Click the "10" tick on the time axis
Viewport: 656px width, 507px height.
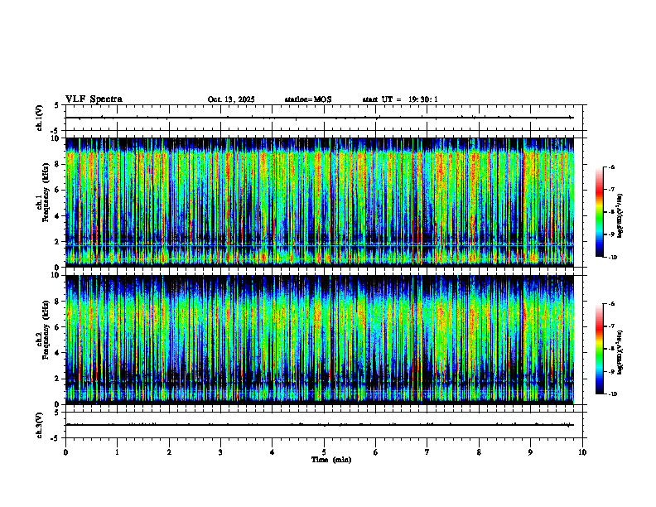(x=582, y=452)
